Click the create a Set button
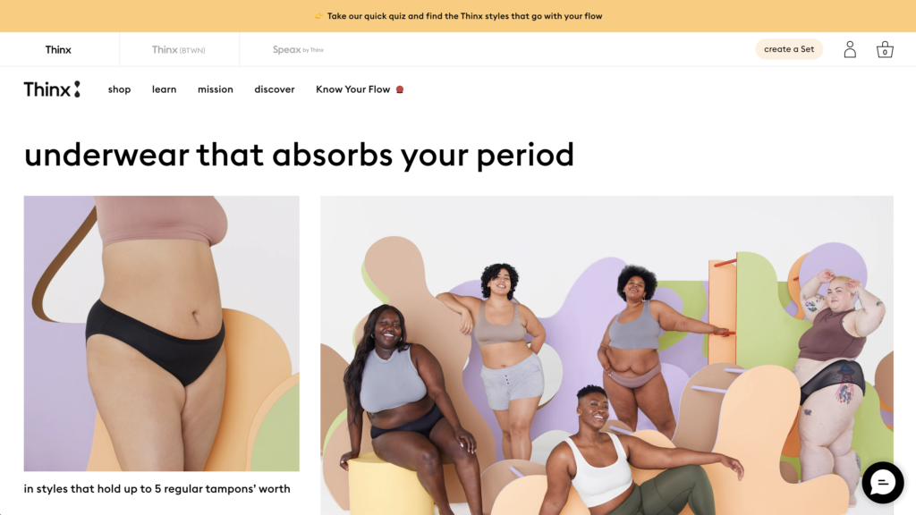Viewport: 916px width, 515px height. (x=789, y=49)
